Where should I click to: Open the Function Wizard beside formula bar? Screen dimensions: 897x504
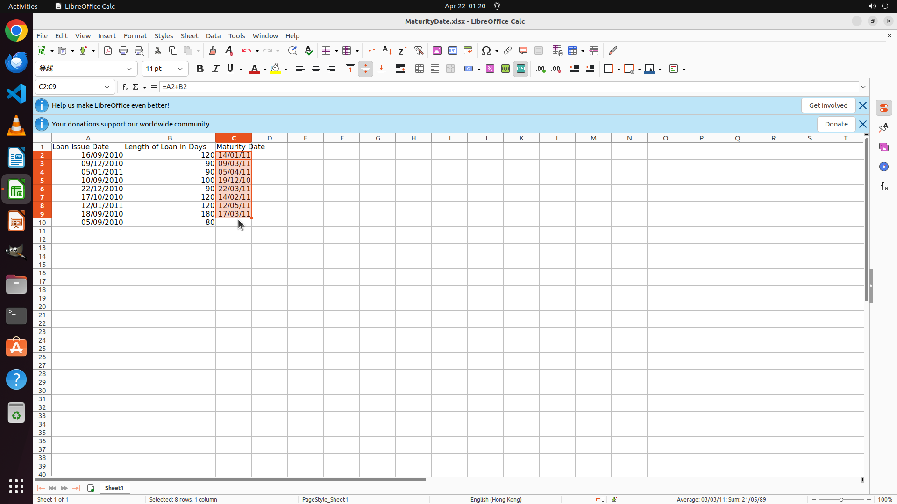[x=125, y=87]
